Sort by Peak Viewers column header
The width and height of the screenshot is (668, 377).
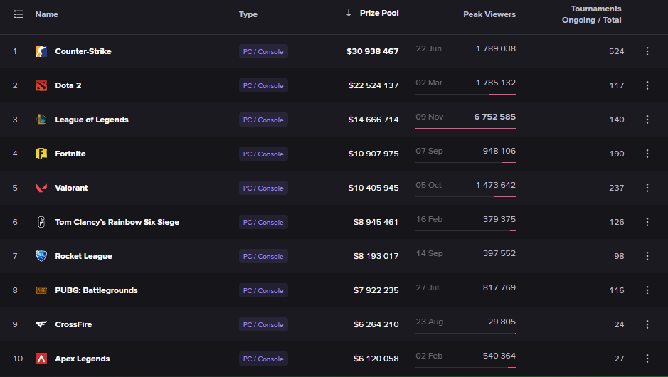point(489,14)
